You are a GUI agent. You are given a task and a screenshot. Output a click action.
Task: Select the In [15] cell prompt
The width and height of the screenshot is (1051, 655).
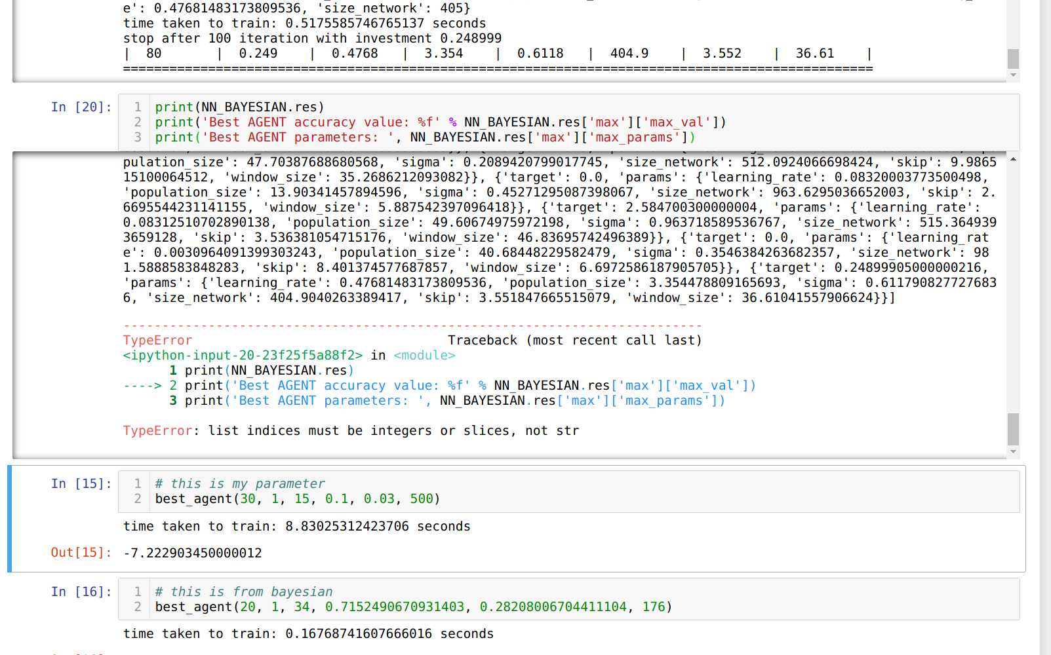tap(81, 483)
